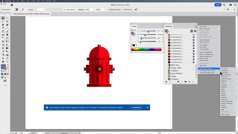The width and height of the screenshot is (238, 134).
Task: Select the Column Graph tool
Action: [7, 55]
